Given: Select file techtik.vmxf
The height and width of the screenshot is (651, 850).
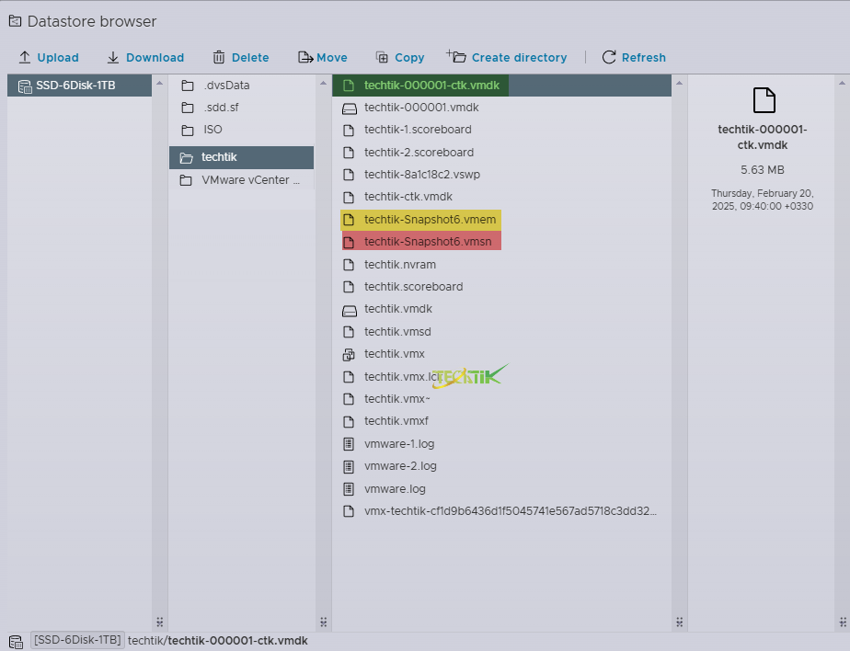Looking at the screenshot, I should coord(396,422).
